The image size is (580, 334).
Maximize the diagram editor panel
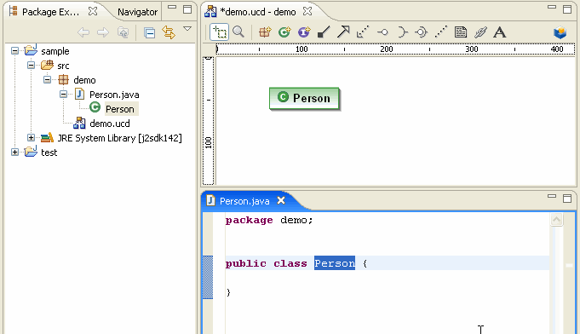(x=567, y=9)
